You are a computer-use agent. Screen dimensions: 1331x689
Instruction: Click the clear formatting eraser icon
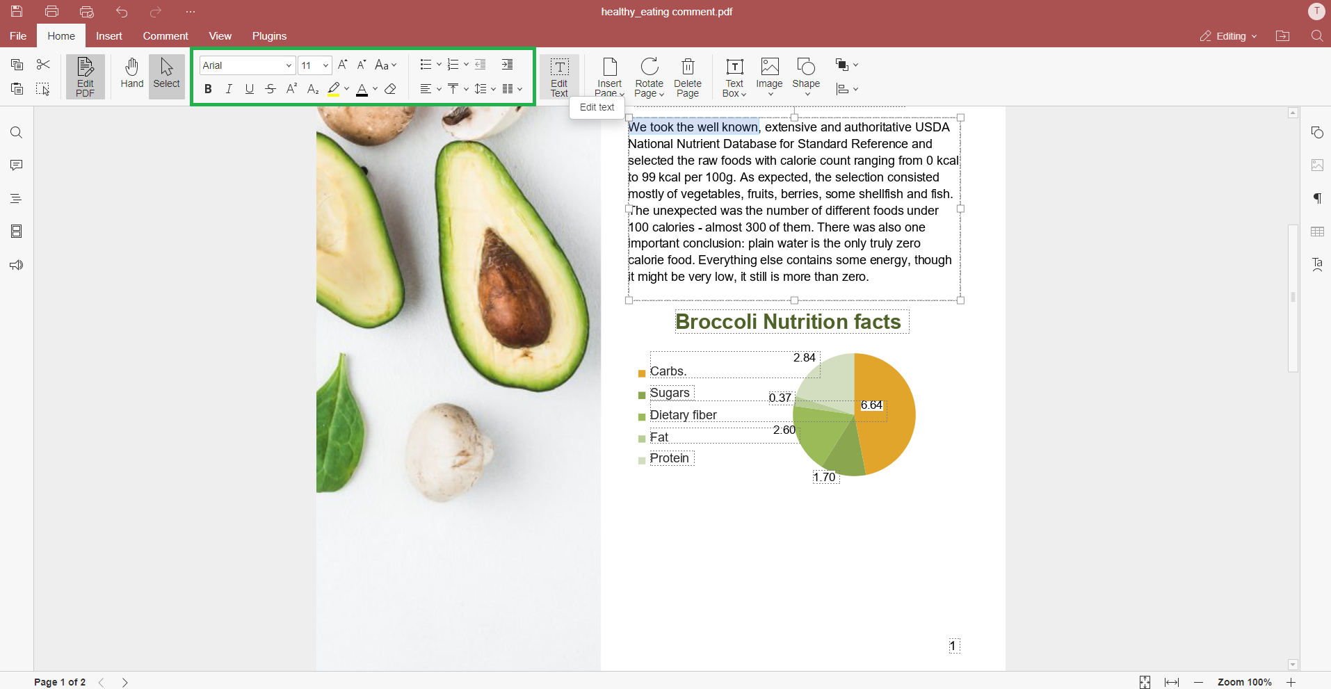[391, 89]
